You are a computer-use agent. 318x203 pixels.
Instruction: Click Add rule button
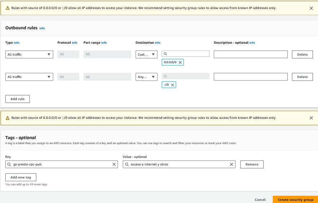click(17, 99)
